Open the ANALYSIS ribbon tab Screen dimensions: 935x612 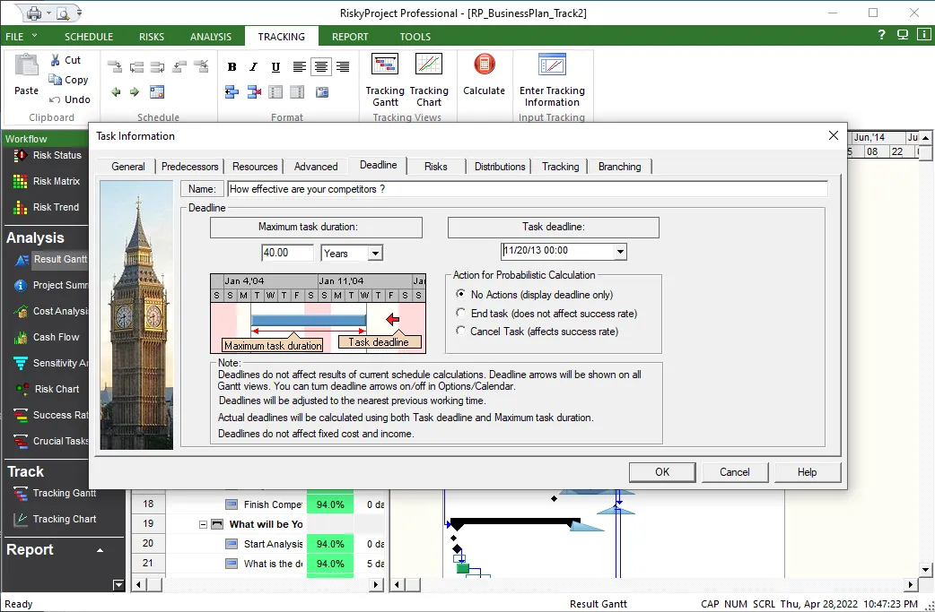coord(211,37)
